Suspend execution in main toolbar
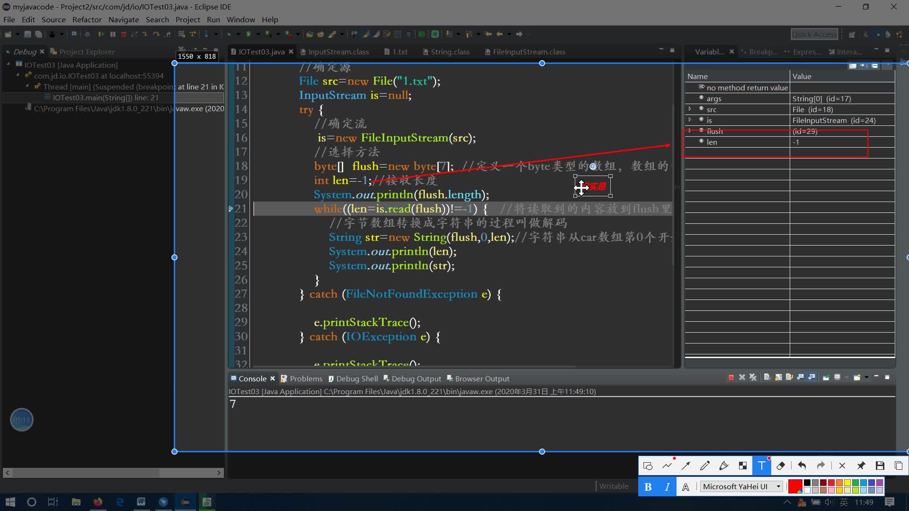909x511 pixels. coord(113,34)
